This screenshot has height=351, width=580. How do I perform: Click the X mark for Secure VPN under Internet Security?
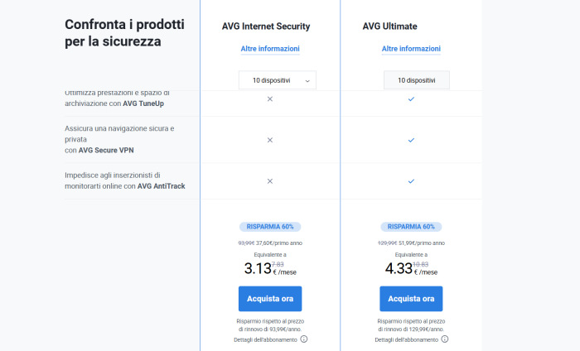click(x=269, y=140)
